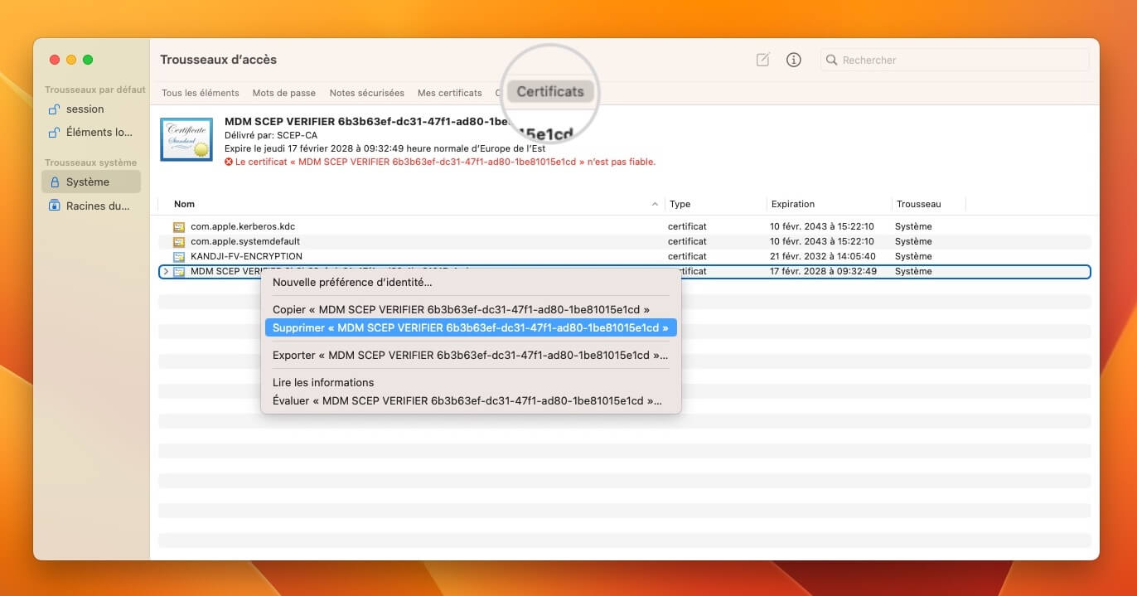Choose Exporter MDM SCEP VERIFIER menu item
1137x596 pixels.
471,355
